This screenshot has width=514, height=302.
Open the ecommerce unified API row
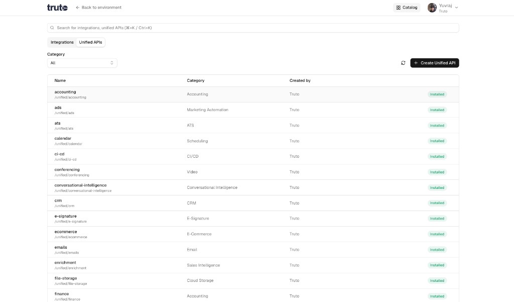tap(253, 234)
